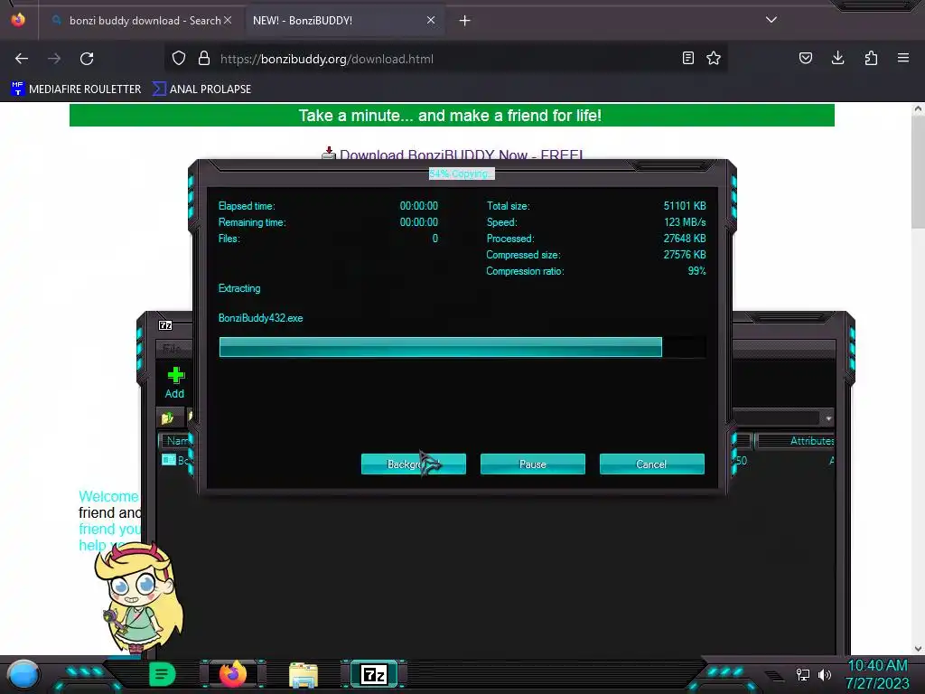
Task: Pause the extraction
Action: (x=532, y=464)
